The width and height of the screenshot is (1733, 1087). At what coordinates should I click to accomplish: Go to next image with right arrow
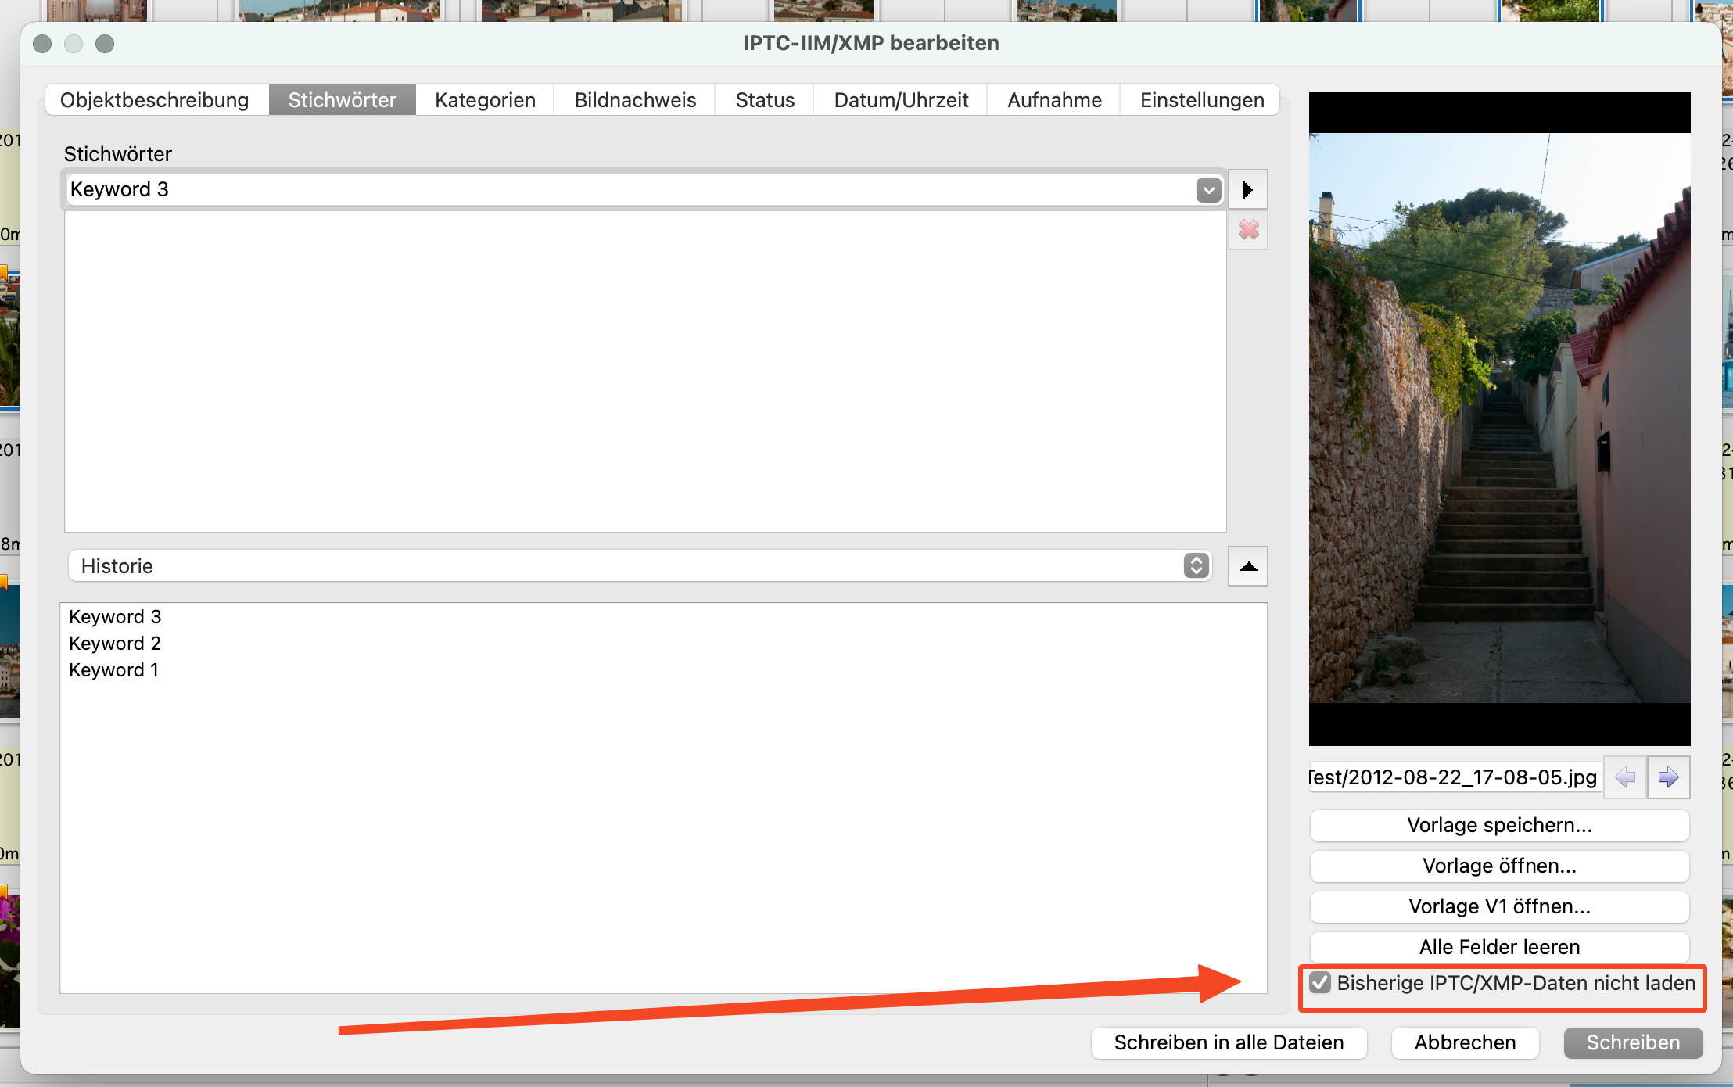click(1668, 777)
